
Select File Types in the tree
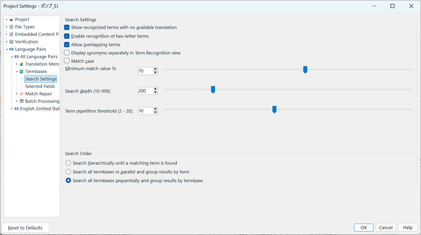[25, 27]
